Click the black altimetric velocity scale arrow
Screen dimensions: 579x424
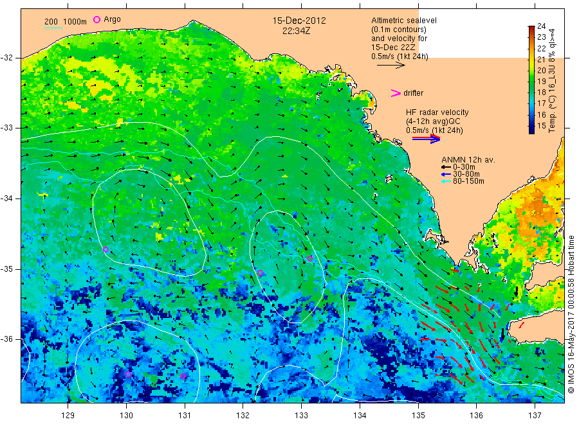point(391,66)
